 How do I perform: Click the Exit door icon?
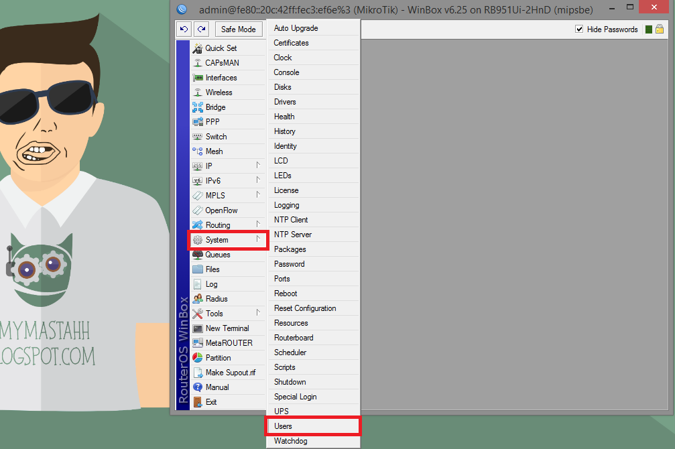tap(198, 402)
